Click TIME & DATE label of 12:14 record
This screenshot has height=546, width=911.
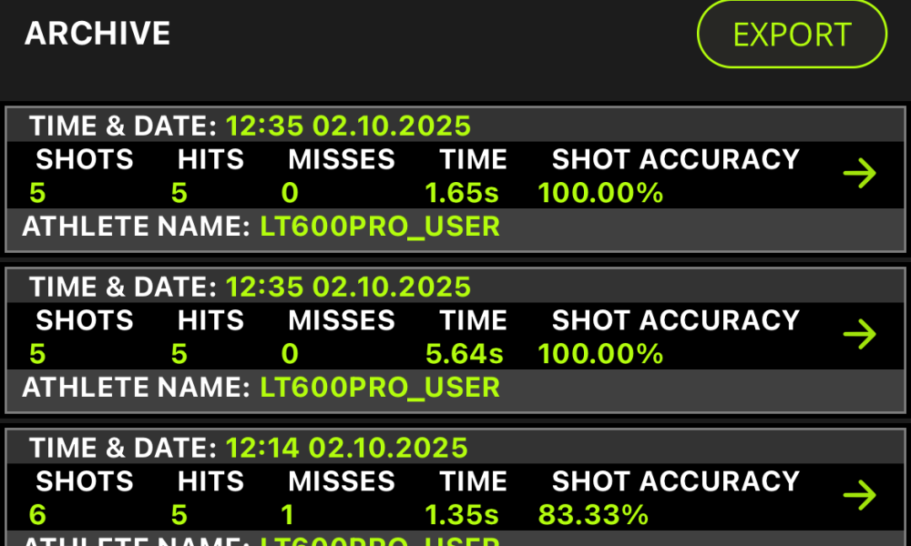coord(123,448)
